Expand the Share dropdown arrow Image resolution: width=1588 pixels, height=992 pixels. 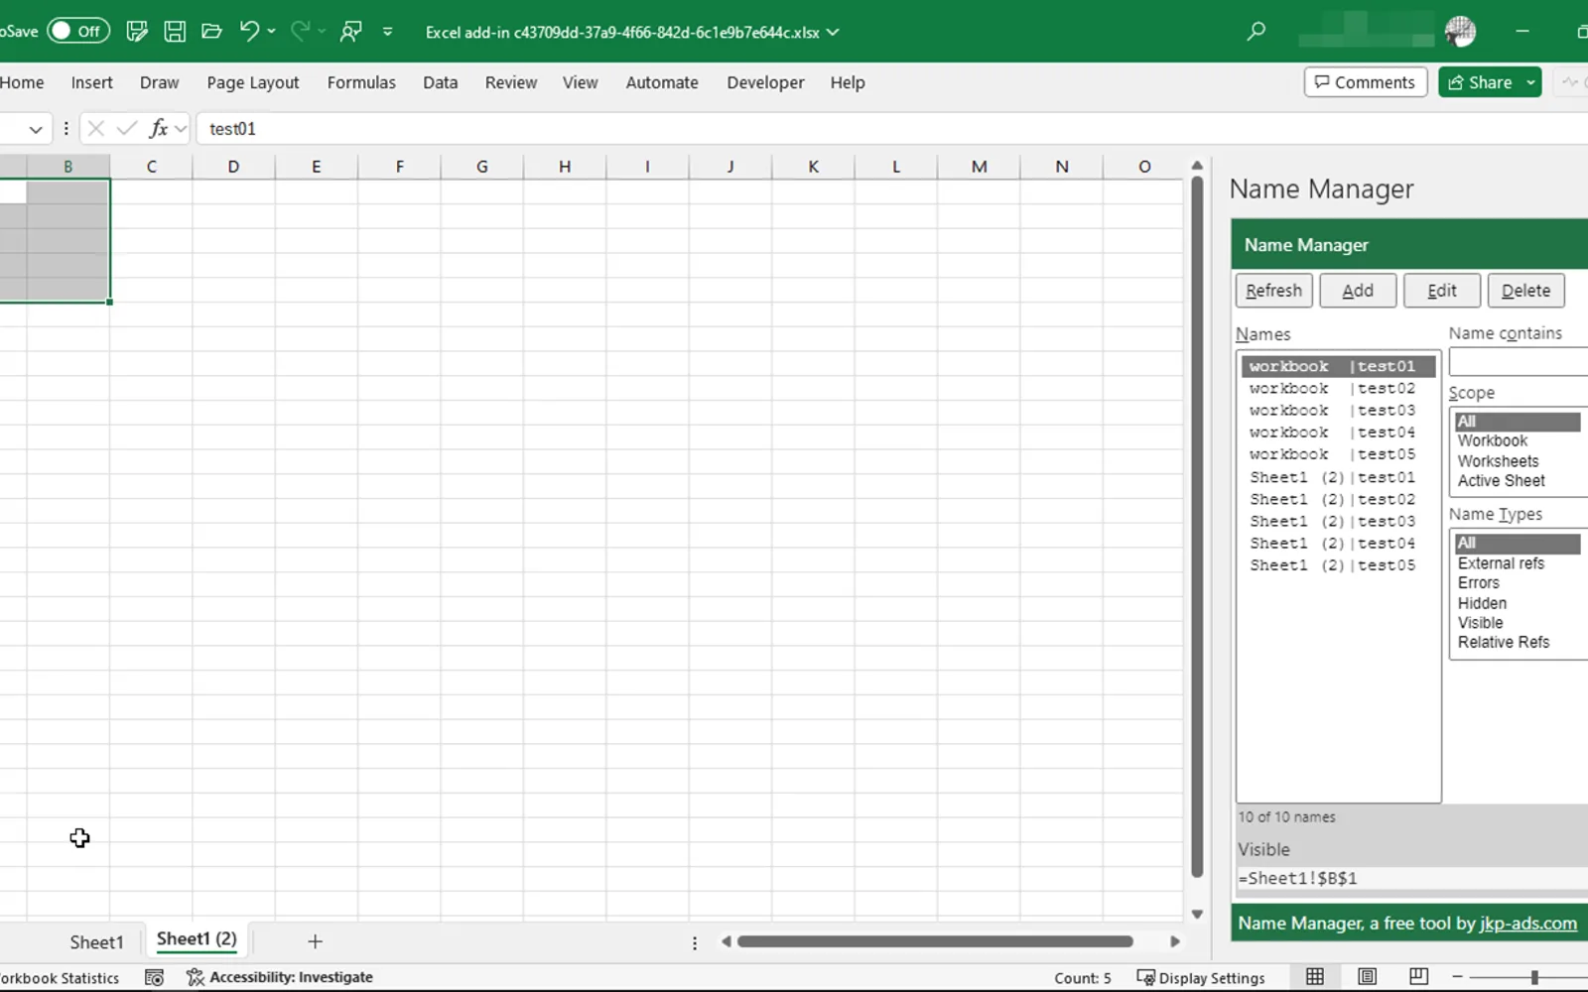(x=1531, y=82)
